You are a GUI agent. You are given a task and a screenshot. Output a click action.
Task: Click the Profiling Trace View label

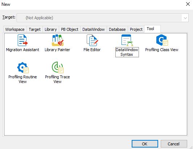click(57, 79)
